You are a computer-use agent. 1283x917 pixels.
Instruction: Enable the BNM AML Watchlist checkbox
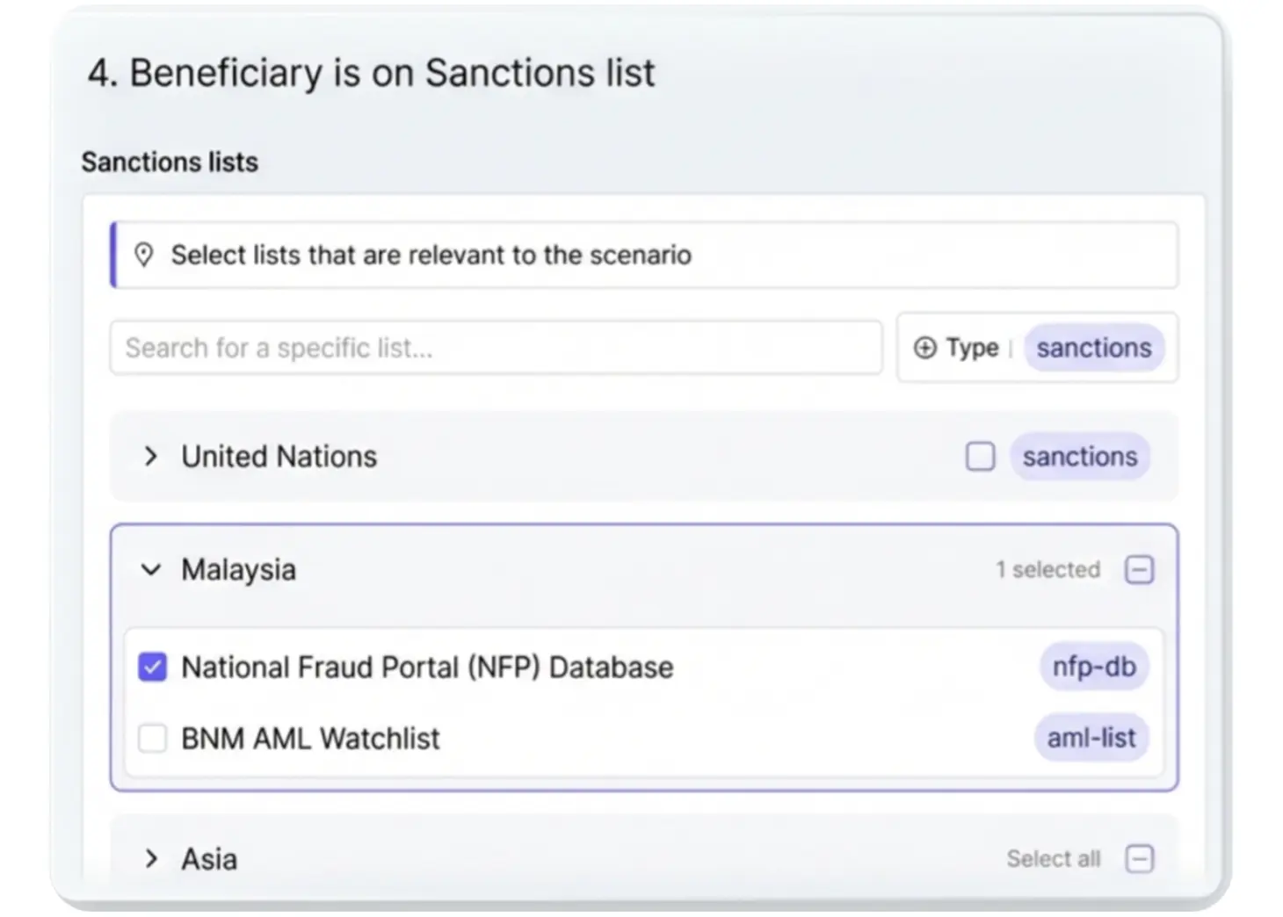click(153, 739)
